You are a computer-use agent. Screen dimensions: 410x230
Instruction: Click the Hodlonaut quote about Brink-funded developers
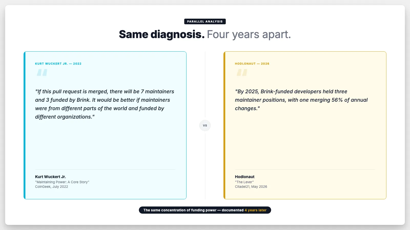(x=301, y=100)
